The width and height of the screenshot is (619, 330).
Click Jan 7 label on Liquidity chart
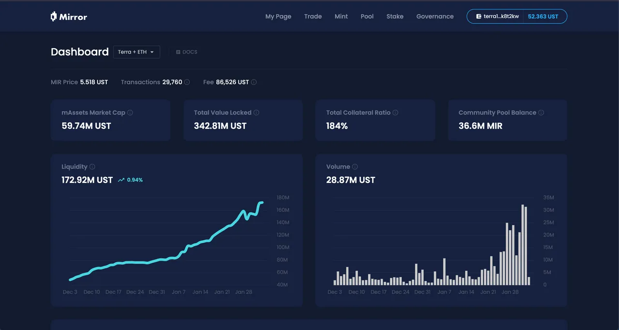(178, 292)
